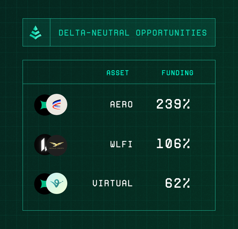The width and height of the screenshot is (238, 229).
Task: Click the 62% funding rate
Action: pyautogui.click(x=177, y=183)
